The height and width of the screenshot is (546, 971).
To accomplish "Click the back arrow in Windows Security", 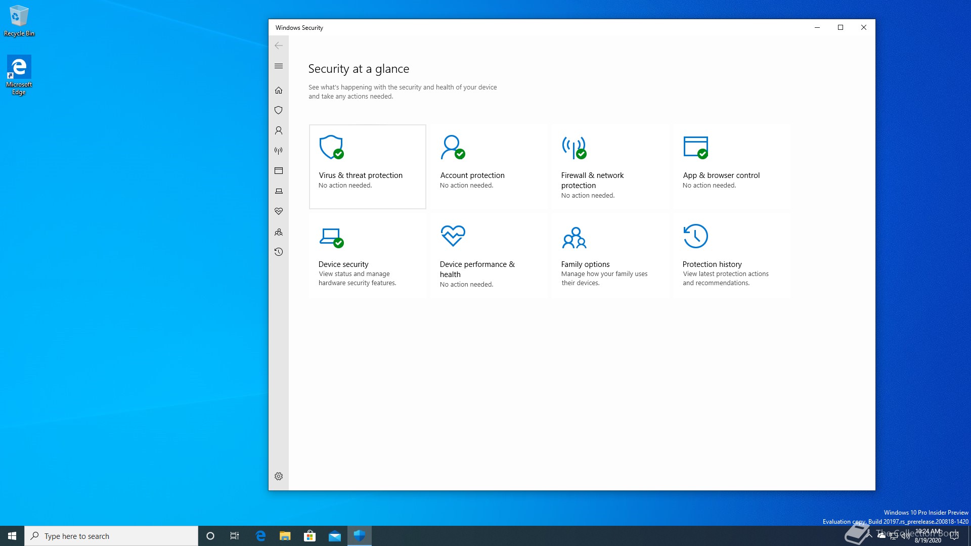I will pyautogui.click(x=279, y=45).
